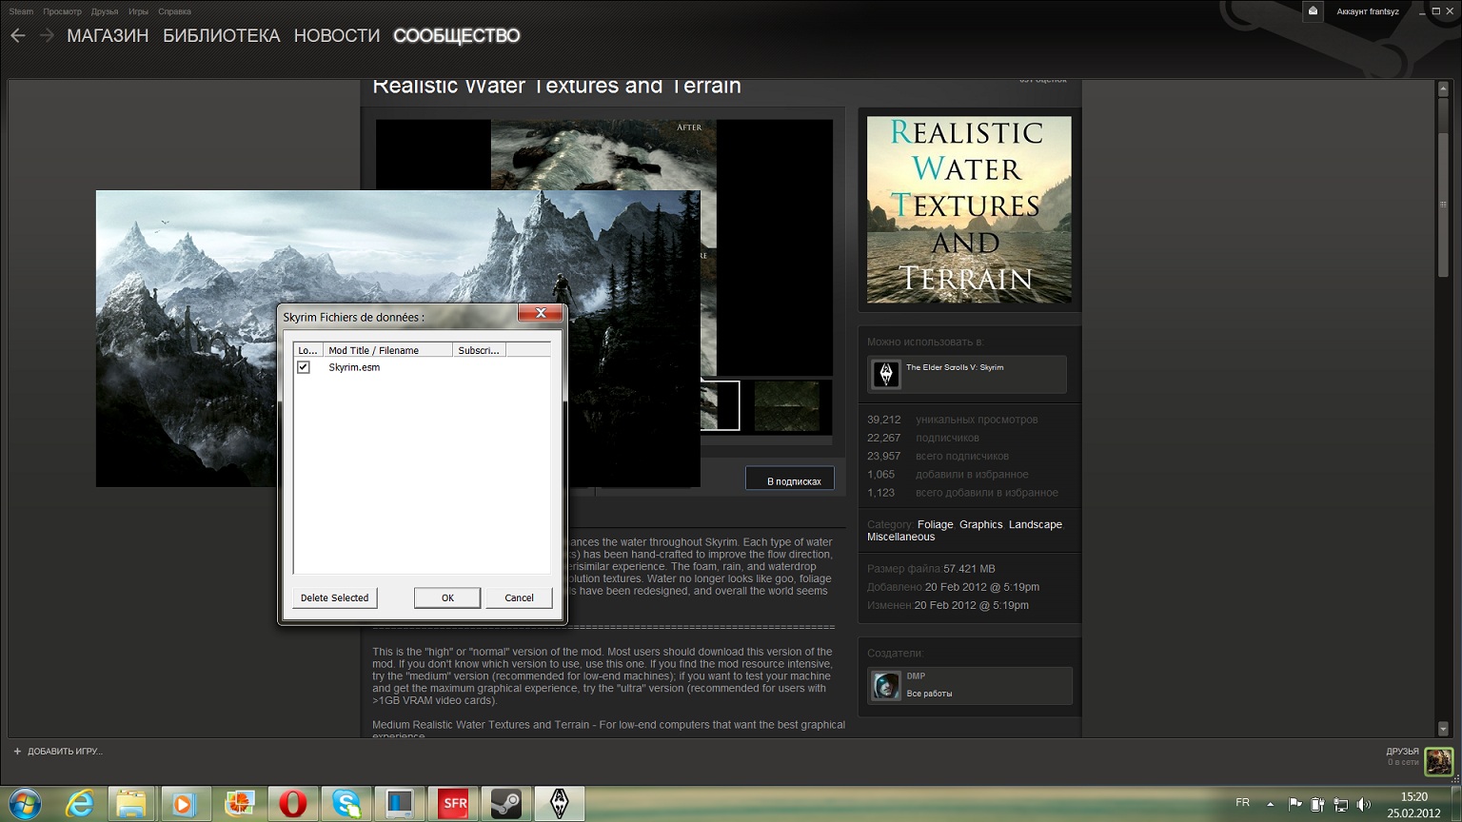Image resolution: width=1462 pixels, height=822 pixels.
Task: Open Skype from the taskbar
Action: tap(346, 804)
